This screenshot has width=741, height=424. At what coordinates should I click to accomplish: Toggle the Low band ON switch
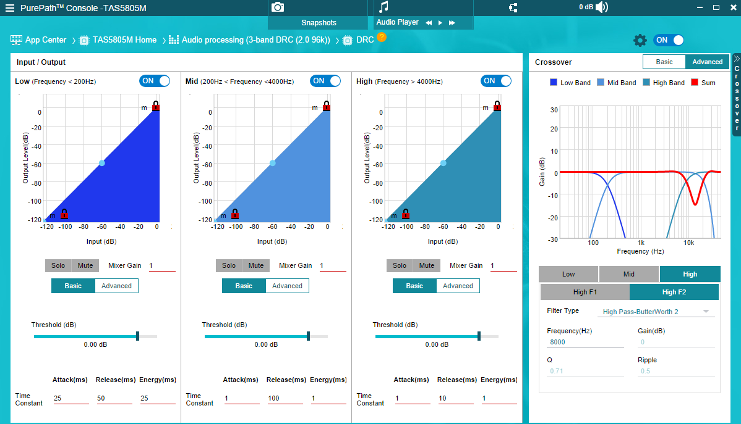click(155, 81)
